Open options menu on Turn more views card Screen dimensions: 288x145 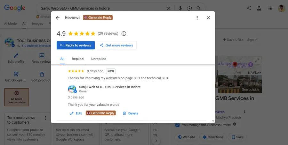pyautogui.click(x=45, y=118)
